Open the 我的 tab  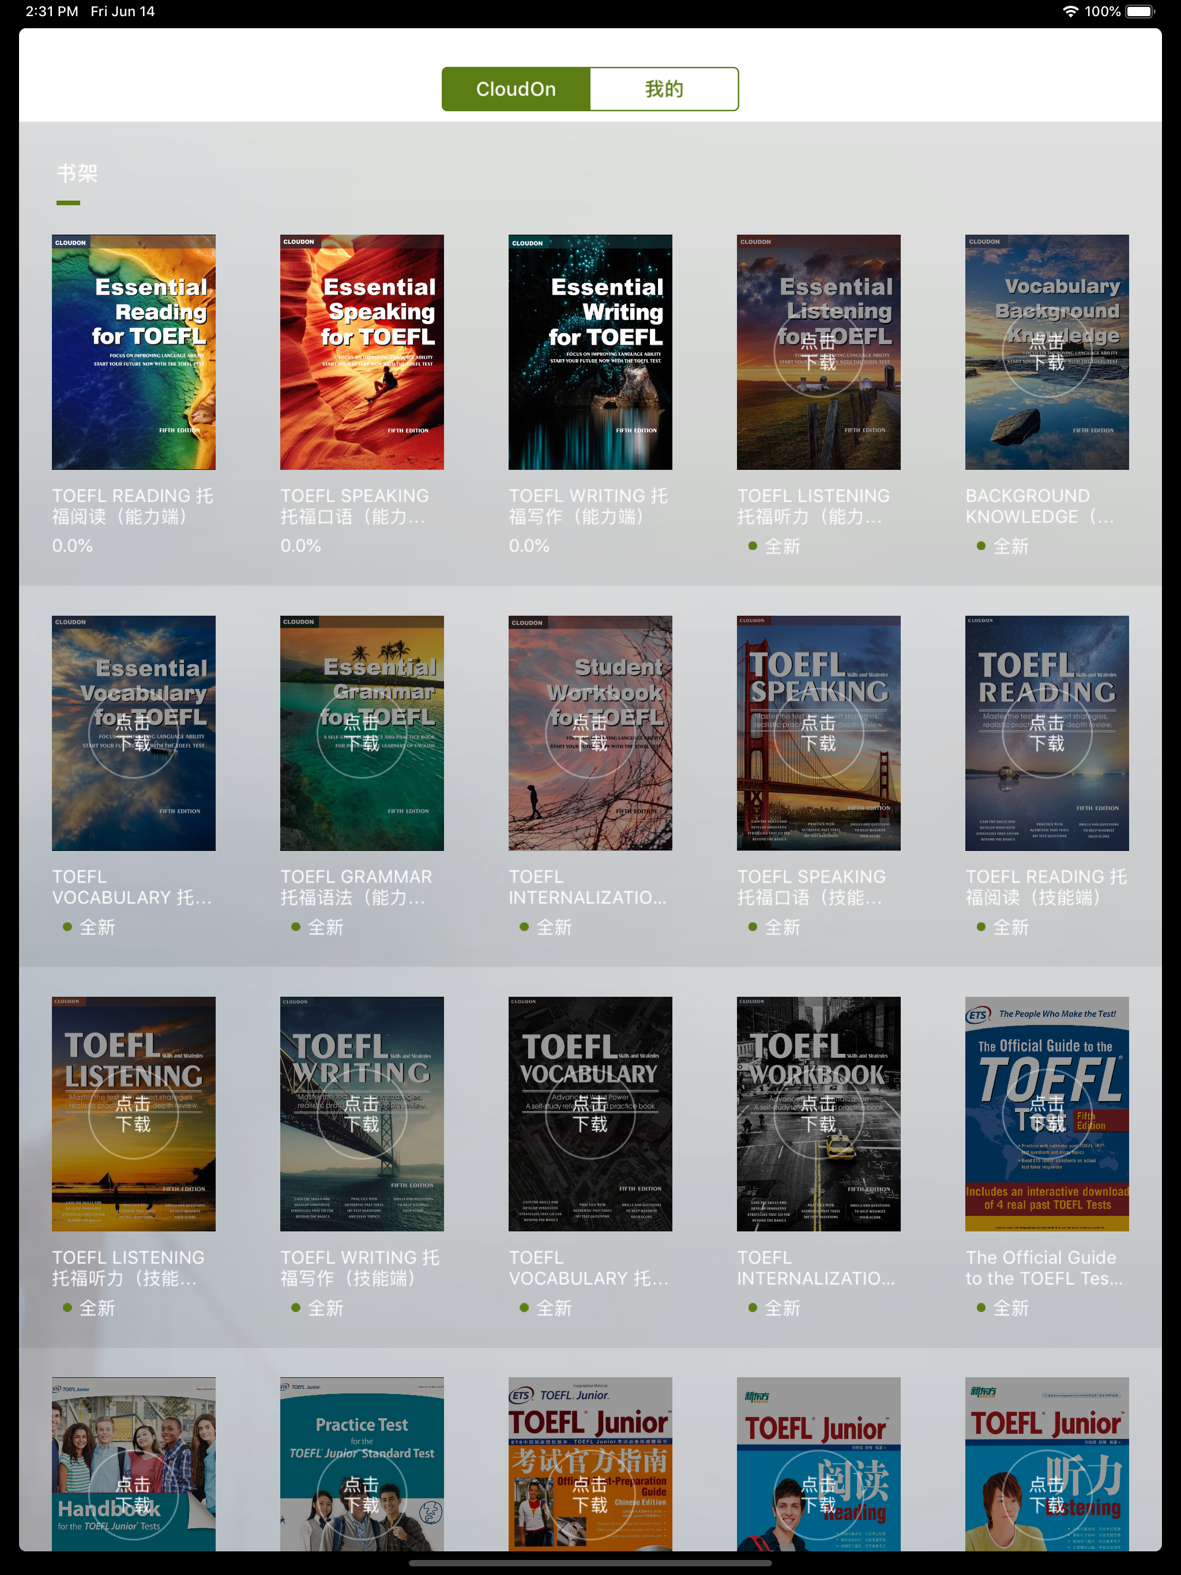[x=664, y=89]
